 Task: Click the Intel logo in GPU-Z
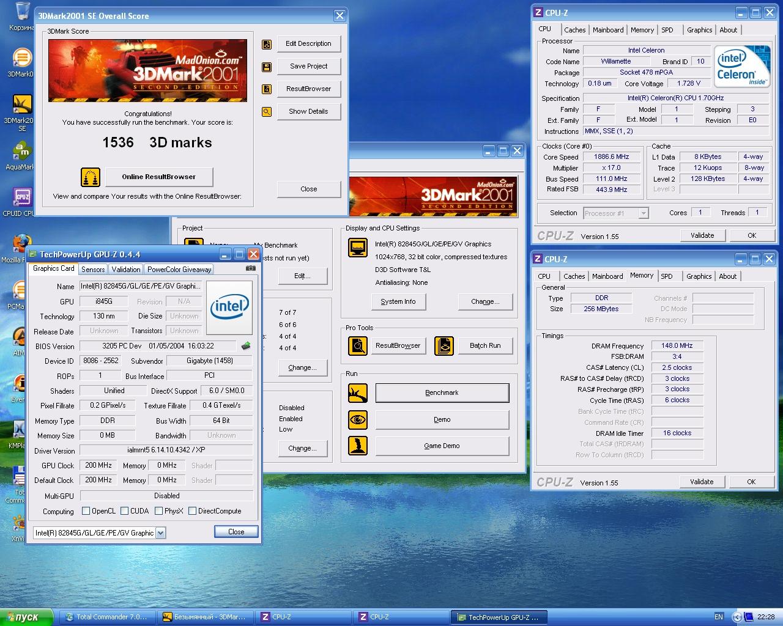click(x=229, y=307)
